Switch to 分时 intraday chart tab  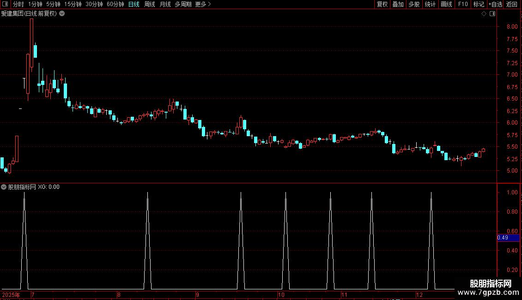(18, 4)
